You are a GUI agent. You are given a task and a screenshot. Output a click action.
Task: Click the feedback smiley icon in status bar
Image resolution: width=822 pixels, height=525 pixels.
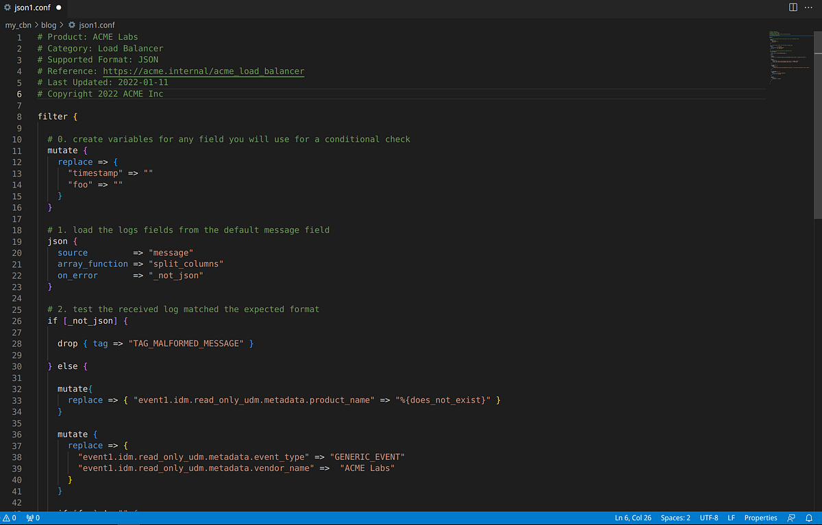[791, 517]
